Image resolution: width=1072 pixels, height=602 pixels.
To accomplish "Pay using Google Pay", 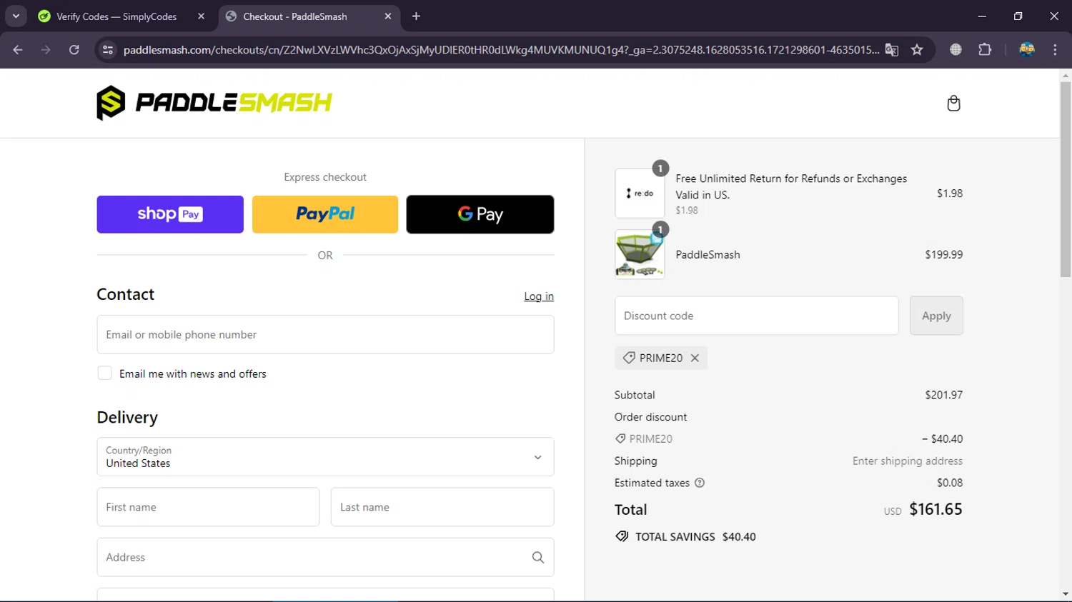I will 480,214.
